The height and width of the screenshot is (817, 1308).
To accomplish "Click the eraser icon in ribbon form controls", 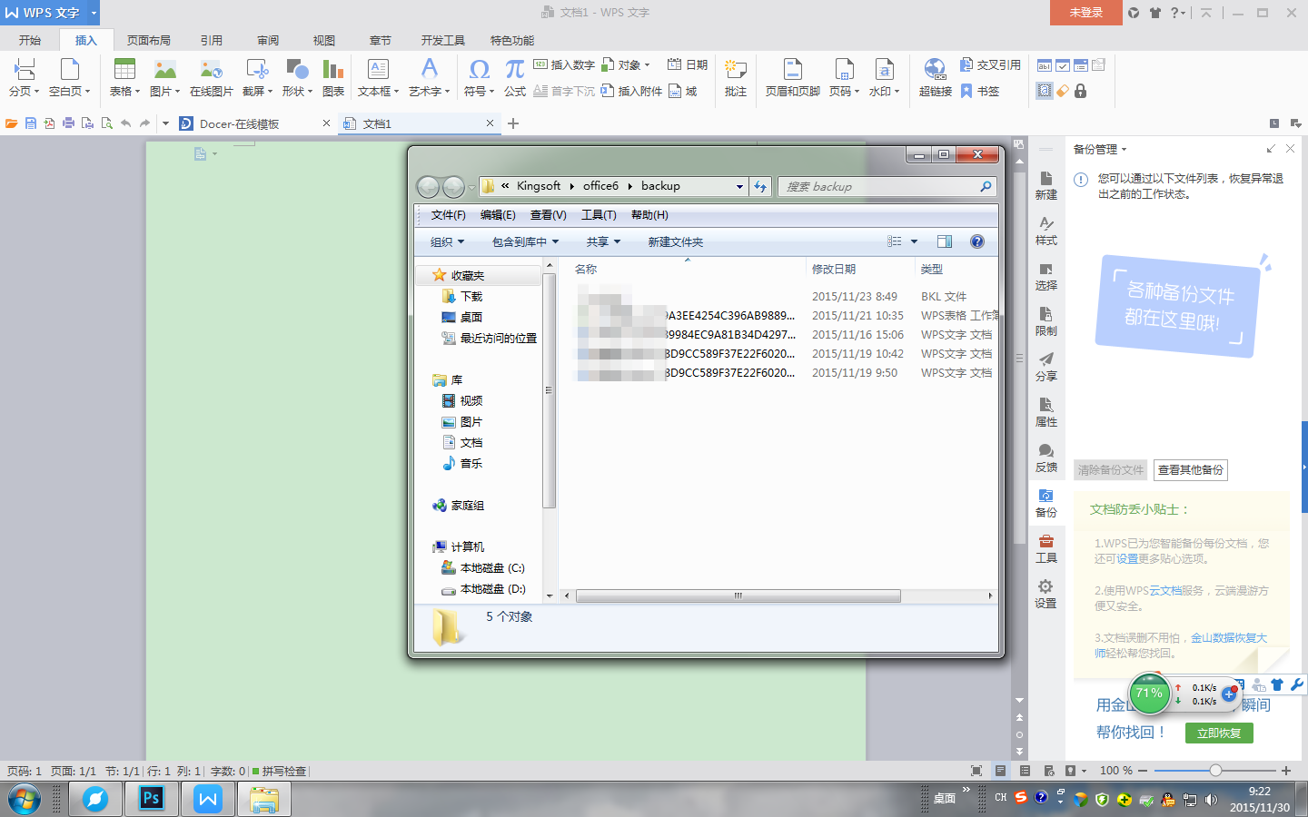I will coord(1063,91).
